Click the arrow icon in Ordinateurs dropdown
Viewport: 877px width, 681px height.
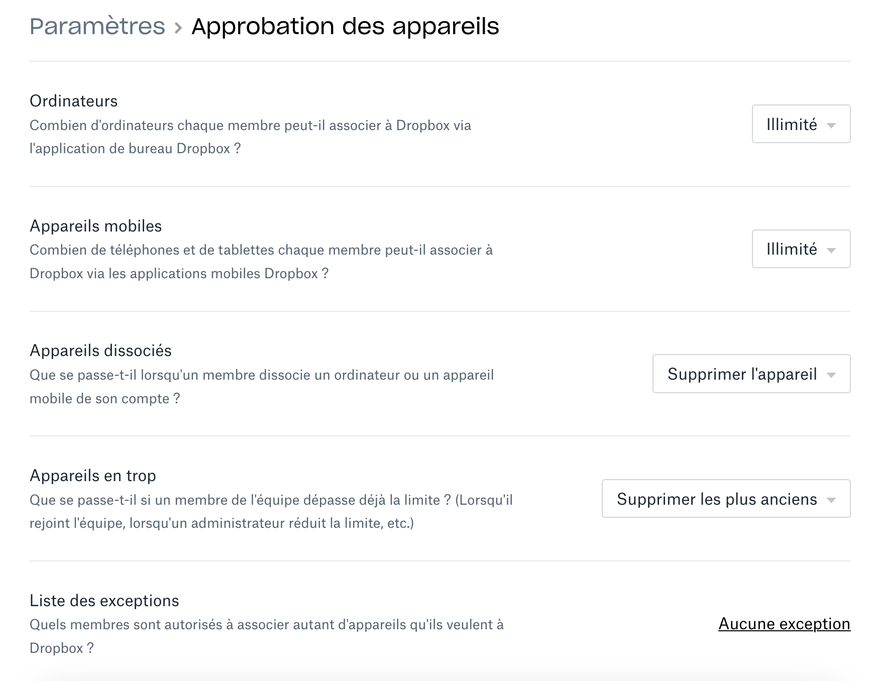click(831, 126)
